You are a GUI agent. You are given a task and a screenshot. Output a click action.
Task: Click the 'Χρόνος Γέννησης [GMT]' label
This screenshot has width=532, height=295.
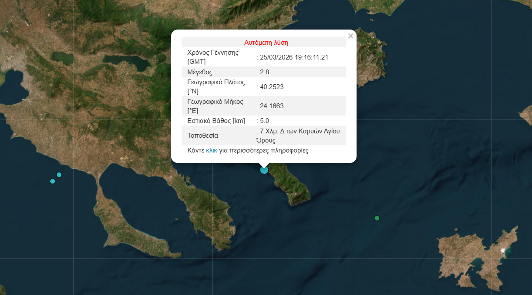pyautogui.click(x=213, y=57)
